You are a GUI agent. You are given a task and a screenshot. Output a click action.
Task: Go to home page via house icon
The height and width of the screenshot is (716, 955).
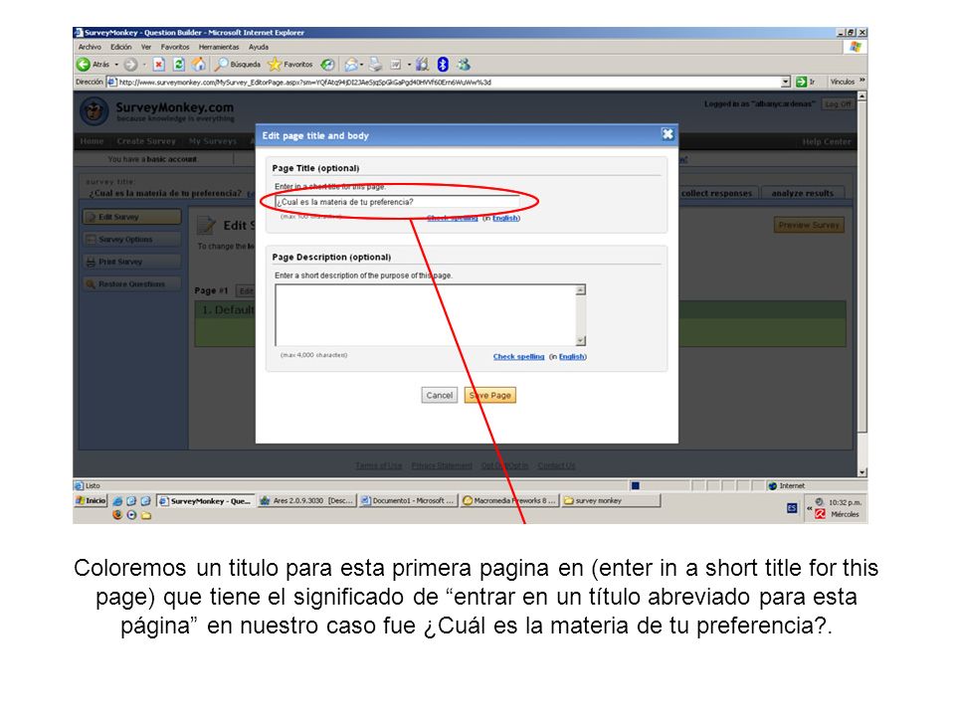tap(199, 64)
